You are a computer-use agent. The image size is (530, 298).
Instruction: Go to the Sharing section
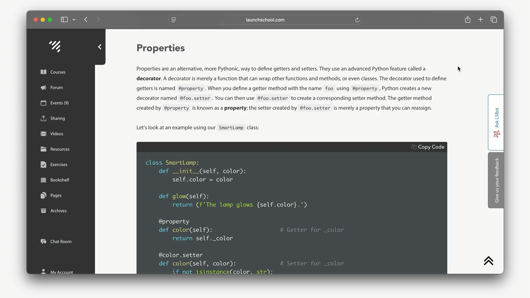[x=57, y=118]
